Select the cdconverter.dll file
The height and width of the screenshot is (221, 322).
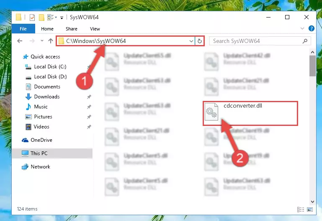click(250, 113)
